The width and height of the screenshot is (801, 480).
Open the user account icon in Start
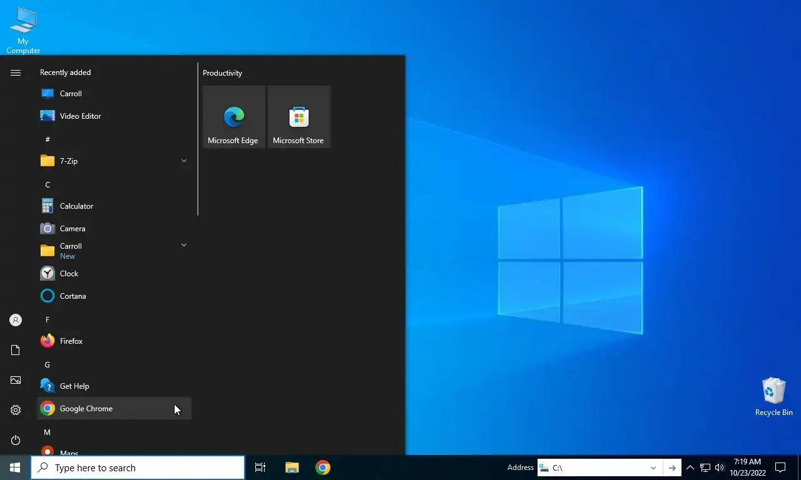[x=16, y=320]
